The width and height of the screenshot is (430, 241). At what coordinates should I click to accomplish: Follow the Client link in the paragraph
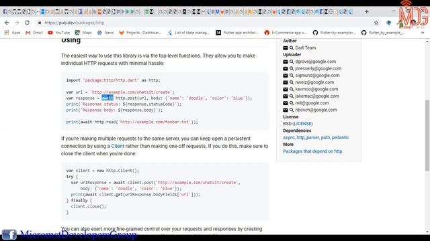(118, 146)
